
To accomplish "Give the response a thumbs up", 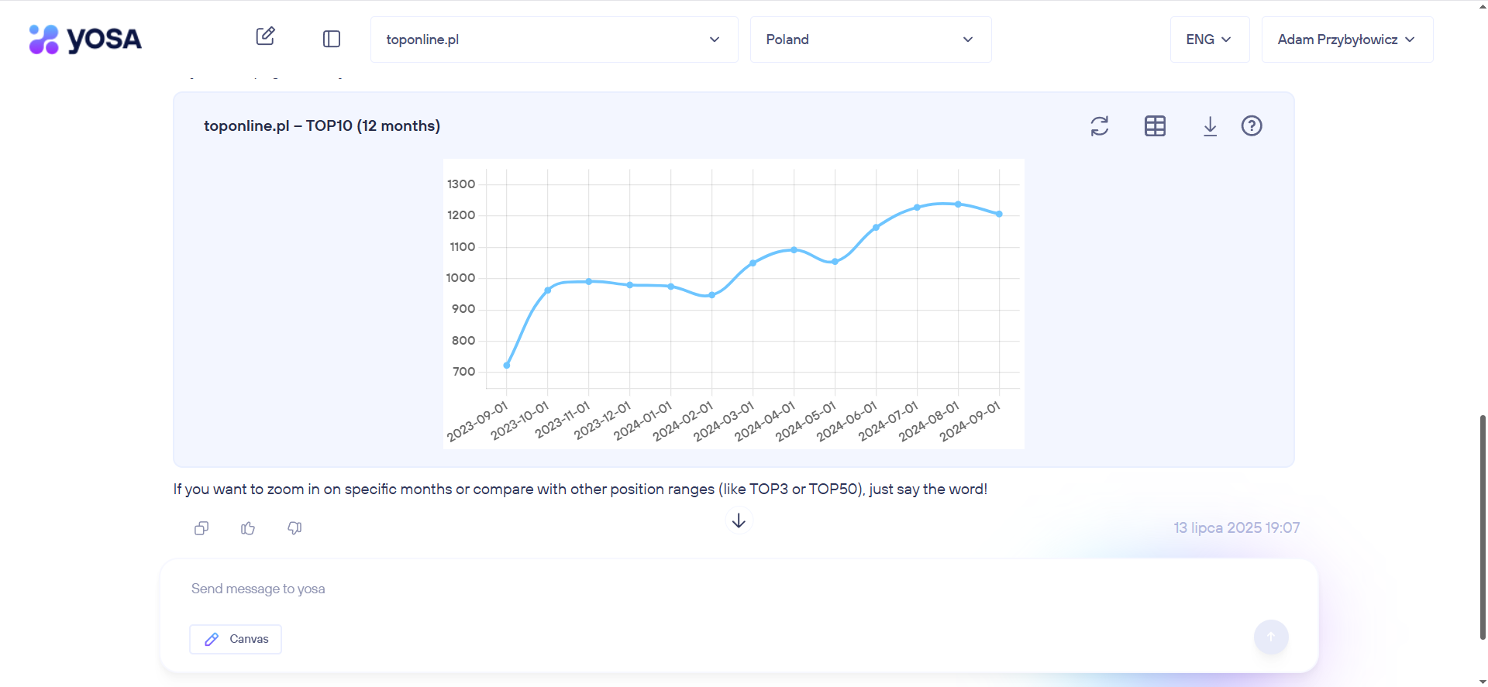I will (248, 528).
